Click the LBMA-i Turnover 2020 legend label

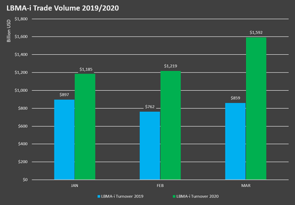click(198, 196)
